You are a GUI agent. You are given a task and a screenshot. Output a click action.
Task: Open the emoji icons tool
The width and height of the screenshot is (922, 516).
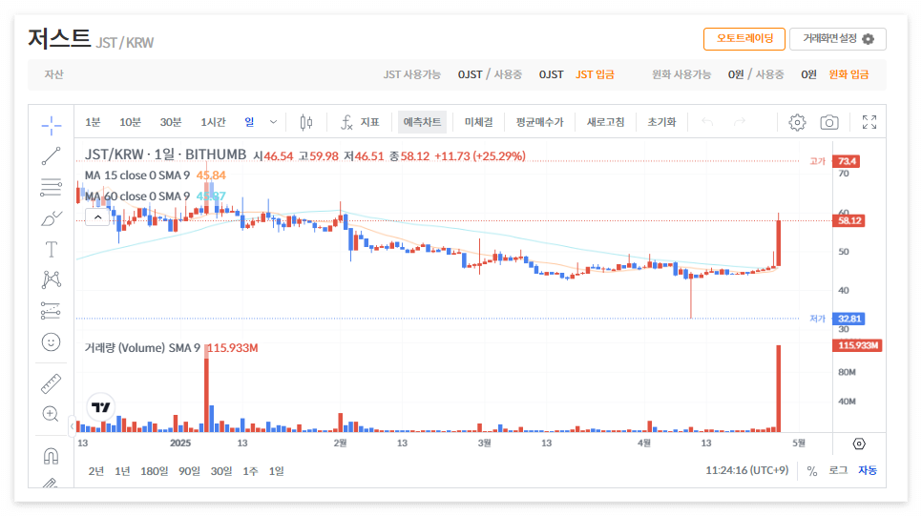tap(52, 341)
